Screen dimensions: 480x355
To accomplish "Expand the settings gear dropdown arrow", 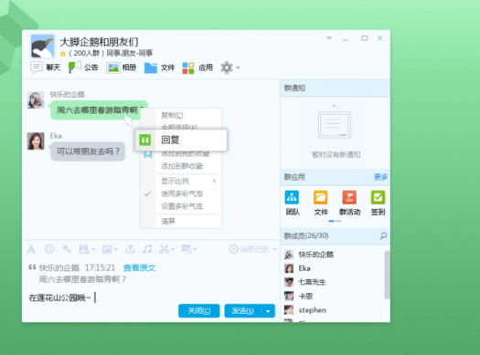I will pyautogui.click(x=238, y=68).
